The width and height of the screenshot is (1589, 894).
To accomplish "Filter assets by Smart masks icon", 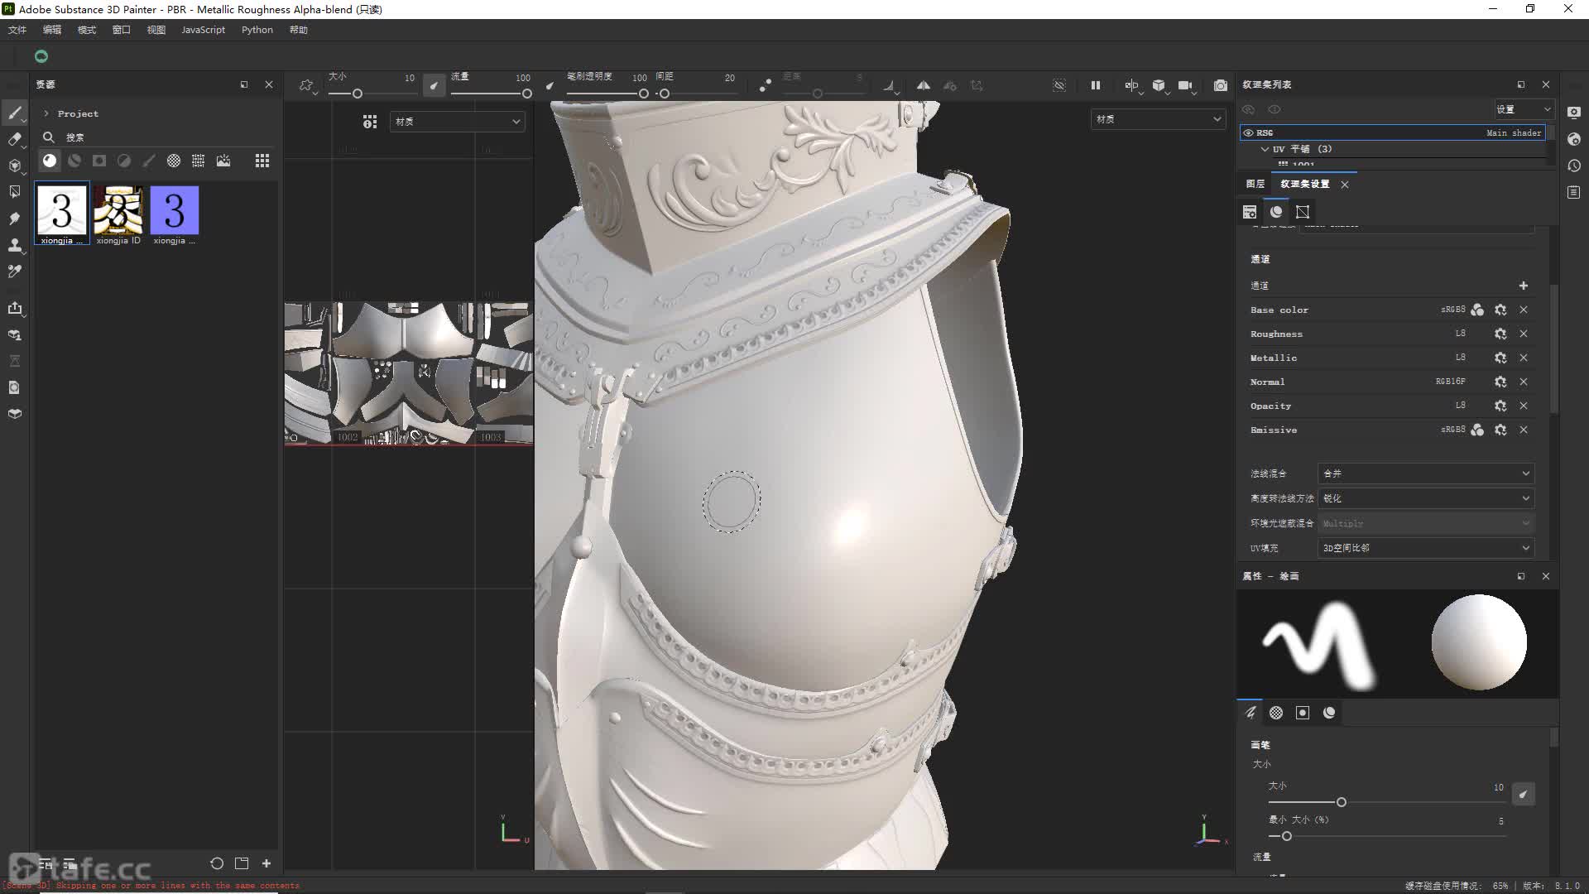I will coord(99,161).
